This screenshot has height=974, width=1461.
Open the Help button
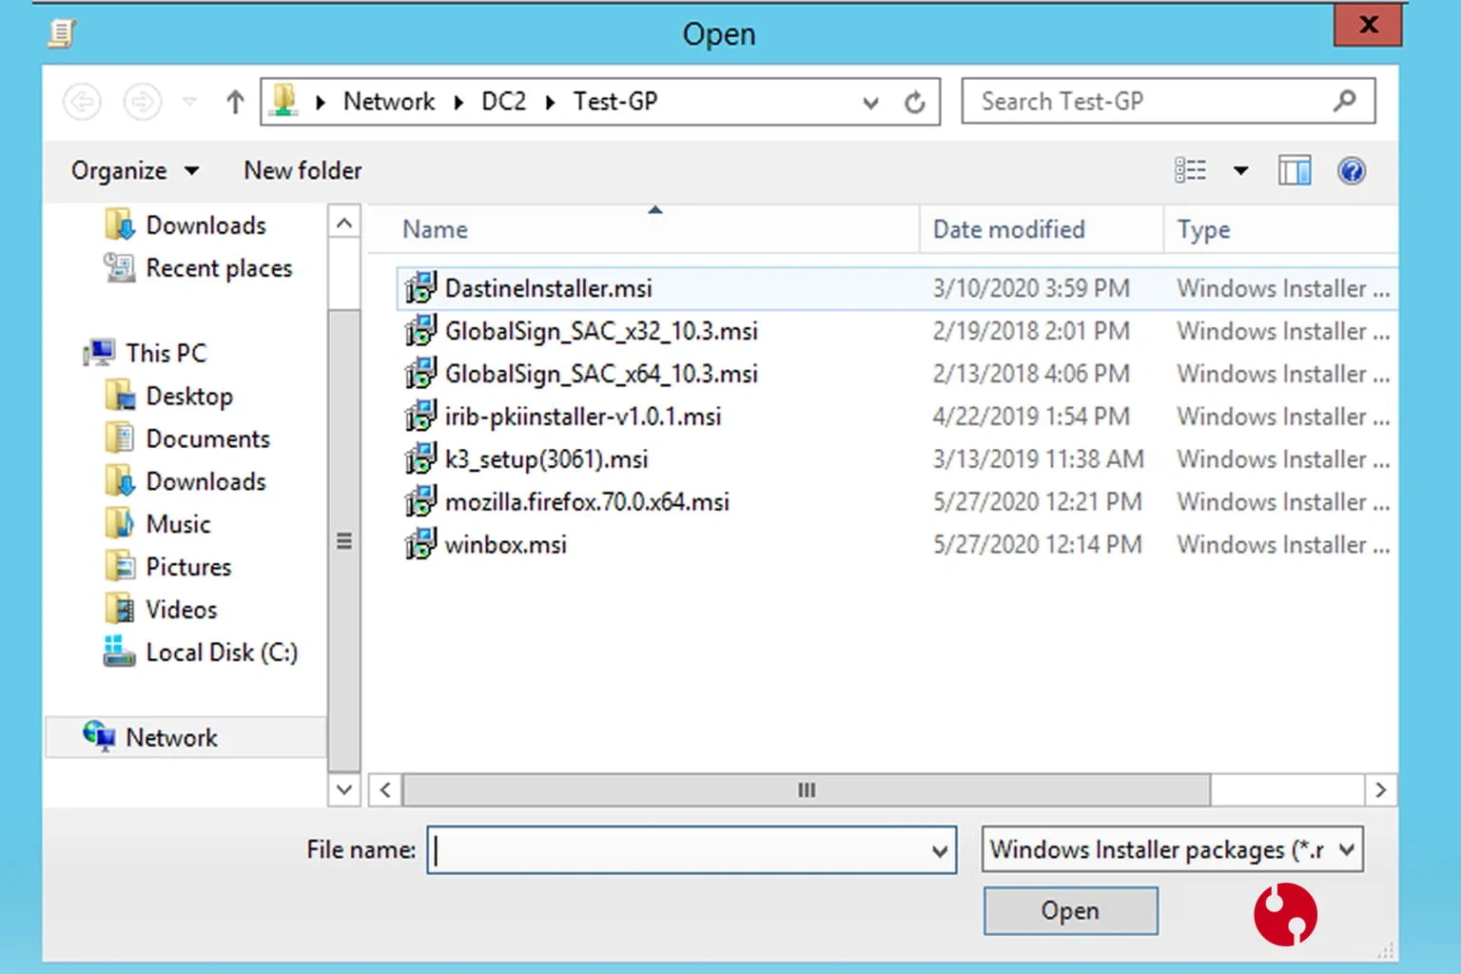pyautogui.click(x=1352, y=170)
